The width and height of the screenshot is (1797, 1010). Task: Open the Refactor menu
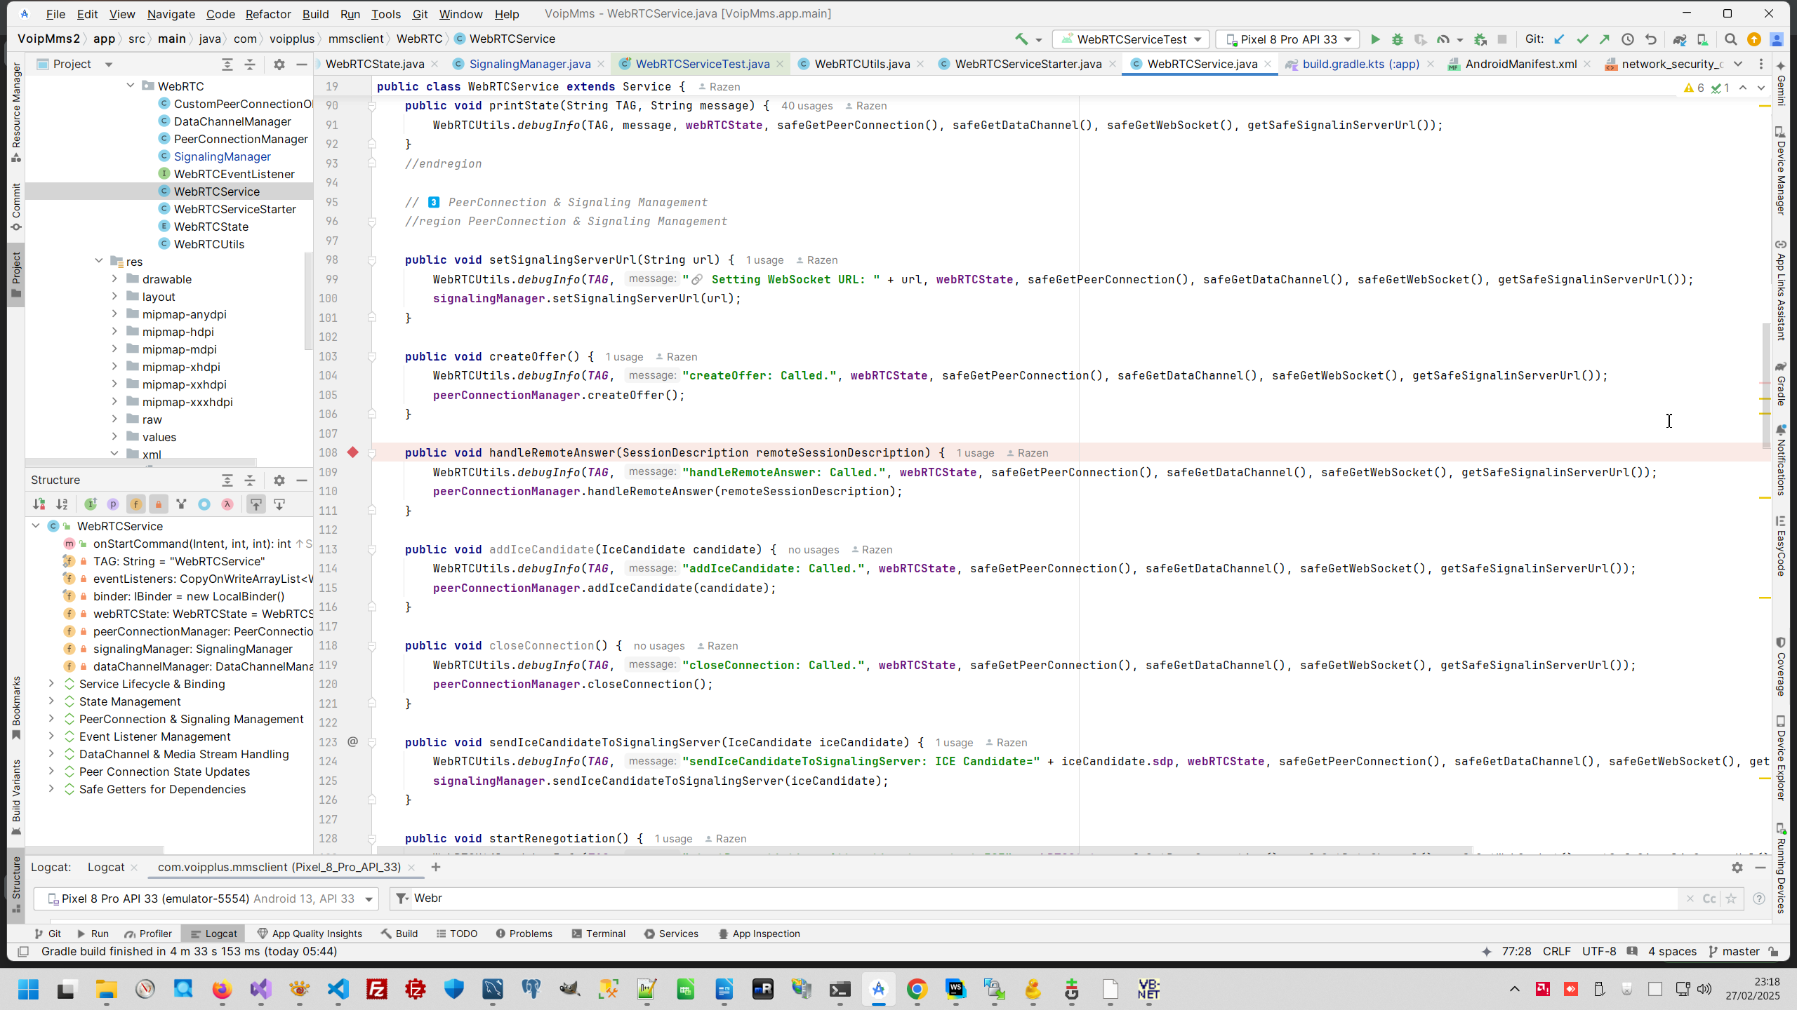click(x=267, y=14)
